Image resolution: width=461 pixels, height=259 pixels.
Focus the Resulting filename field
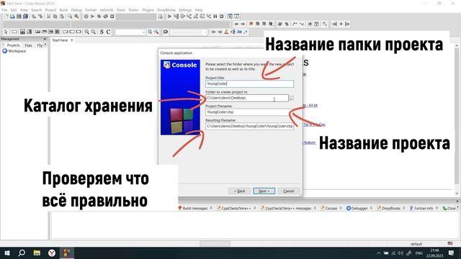249,127
